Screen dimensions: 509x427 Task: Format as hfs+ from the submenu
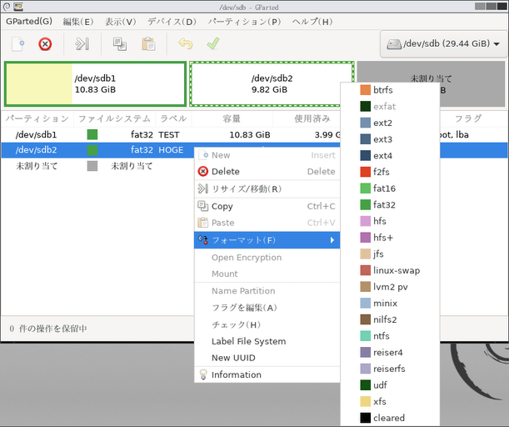[390, 238]
